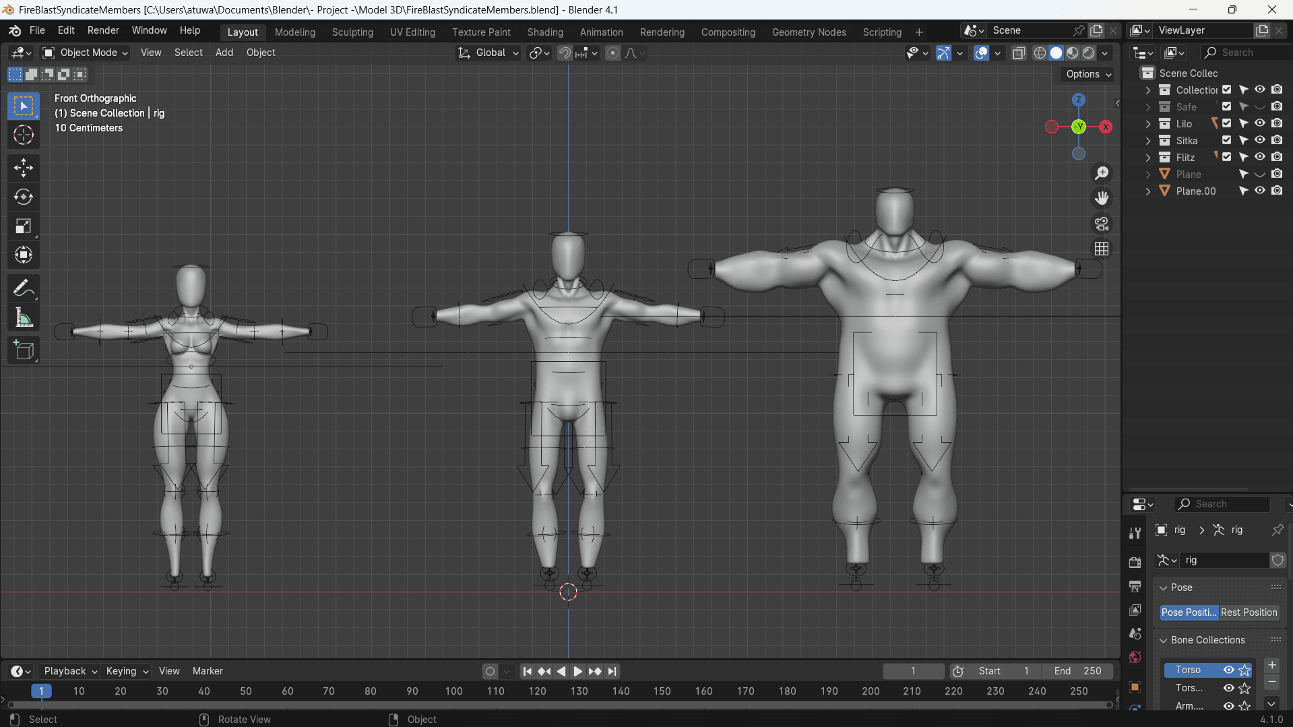Click the zoom view magnifier icon
The image size is (1293, 727).
[1102, 173]
